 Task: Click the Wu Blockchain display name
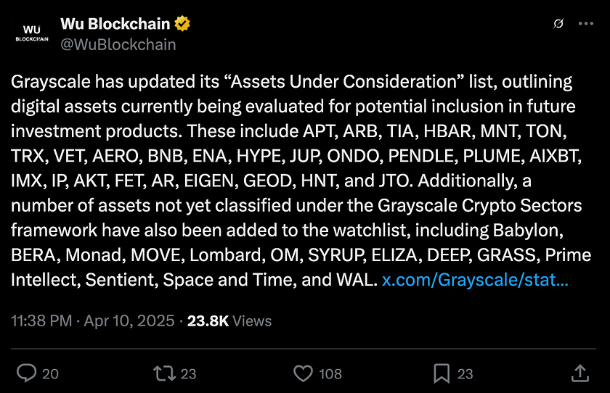[115, 24]
